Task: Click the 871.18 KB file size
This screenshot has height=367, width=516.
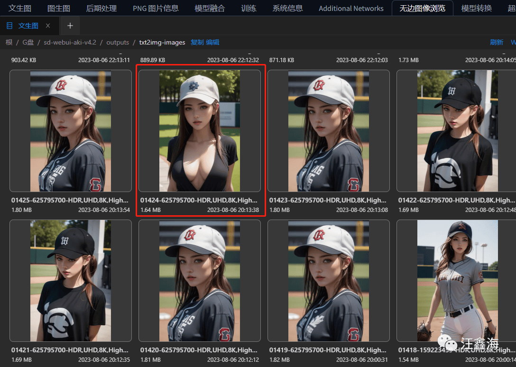Action: coord(282,60)
